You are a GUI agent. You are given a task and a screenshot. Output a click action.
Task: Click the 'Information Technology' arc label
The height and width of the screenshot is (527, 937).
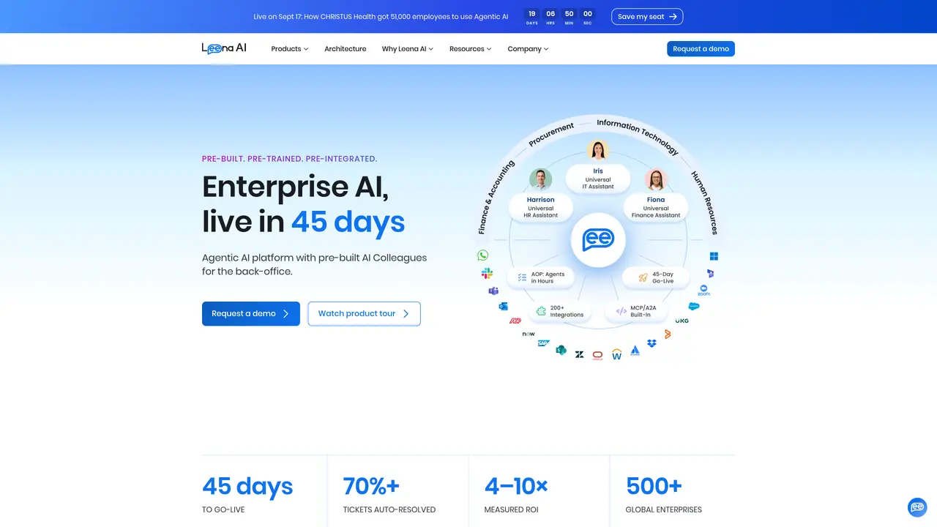[638, 136]
